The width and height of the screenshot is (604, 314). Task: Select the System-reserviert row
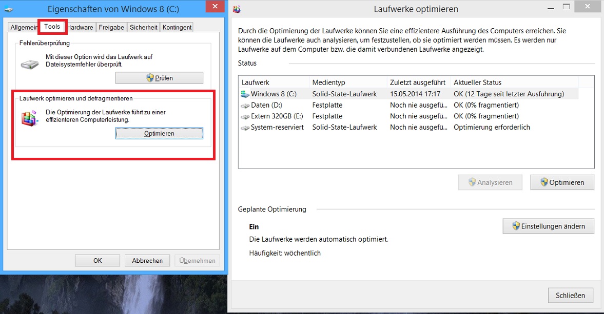[408, 127]
